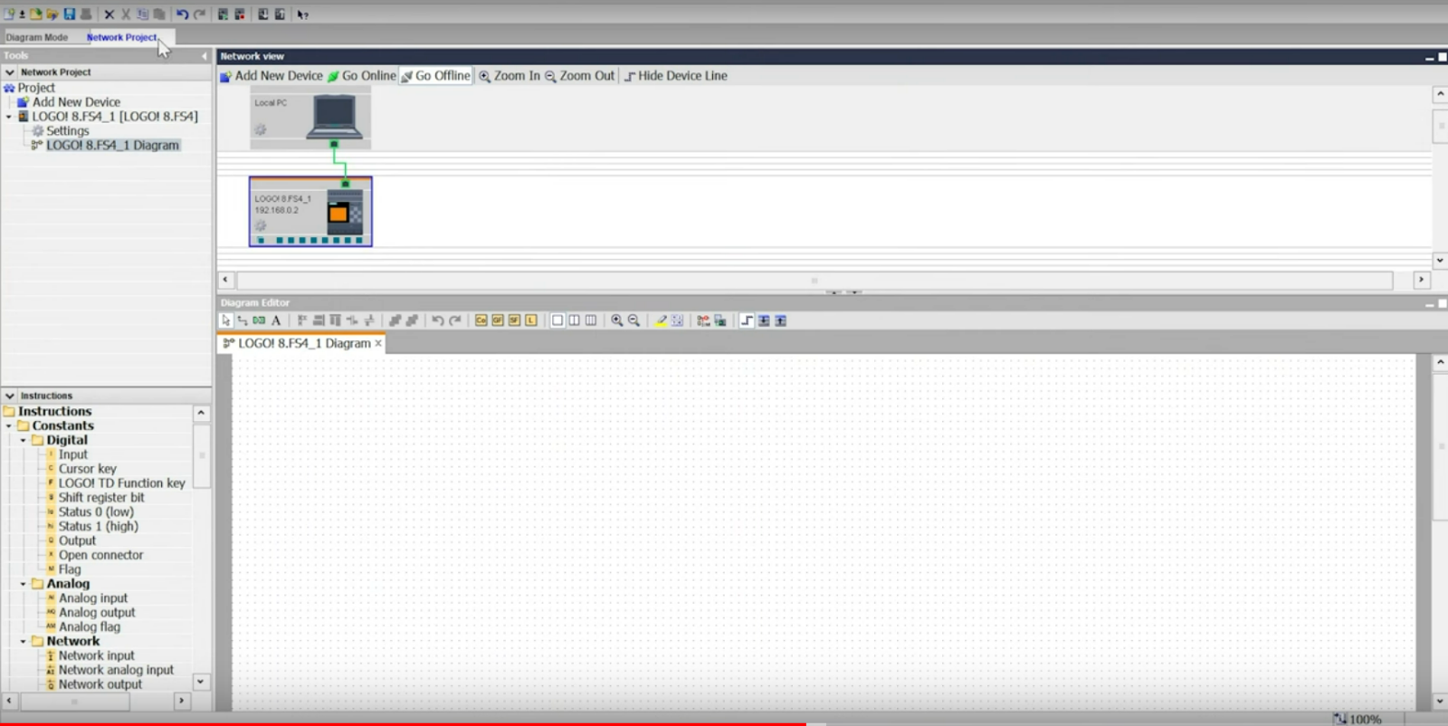
Task: Click the Diagram Editor vertical scrollbar down arrow
Action: (x=1440, y=701)
